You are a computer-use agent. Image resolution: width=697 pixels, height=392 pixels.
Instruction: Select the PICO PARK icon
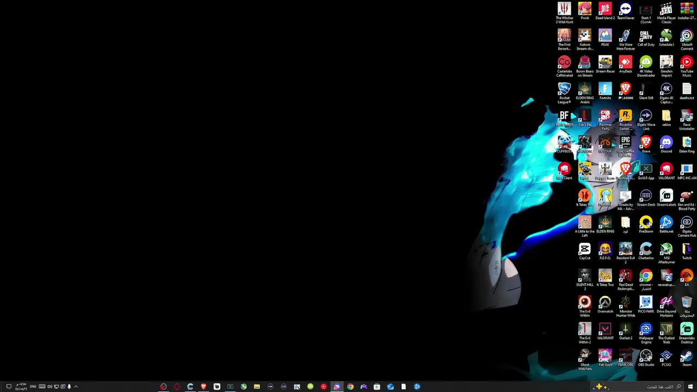click(x=646, y=305)
